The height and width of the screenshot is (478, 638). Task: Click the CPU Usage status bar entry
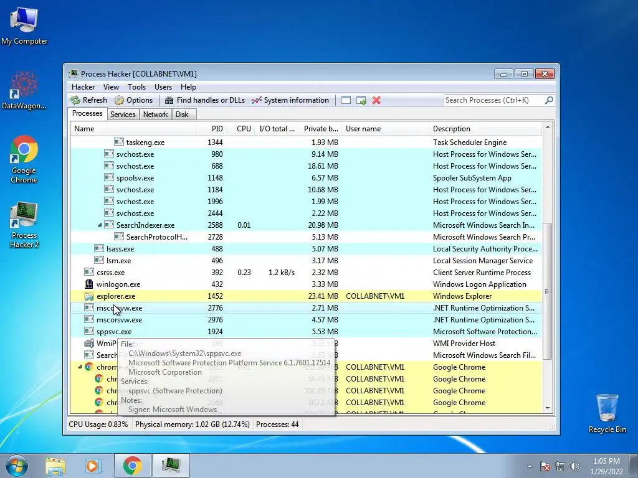tap(98, 424)
